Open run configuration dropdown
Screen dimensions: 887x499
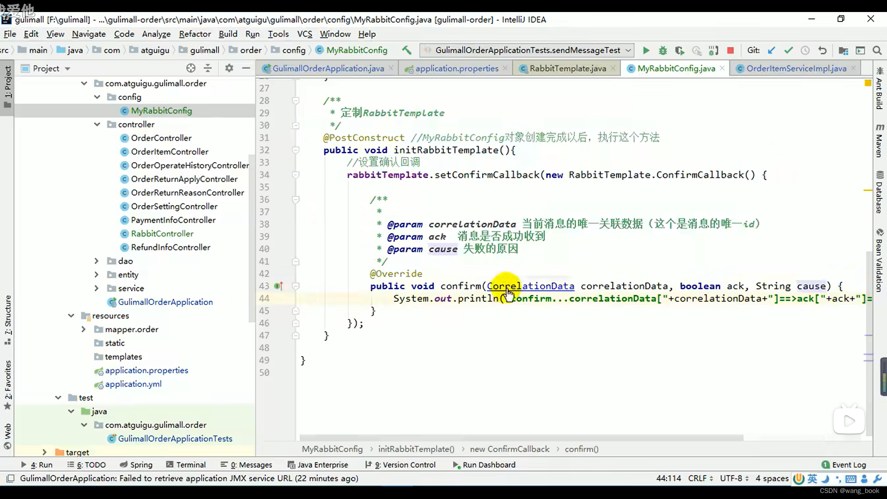pyautogui.click(x=628, y=50)
